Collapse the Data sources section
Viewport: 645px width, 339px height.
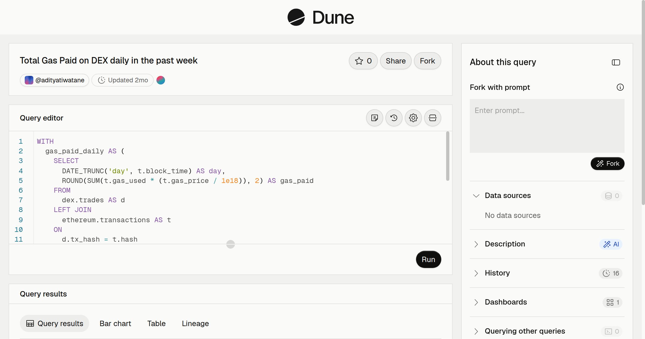[476, 196]
